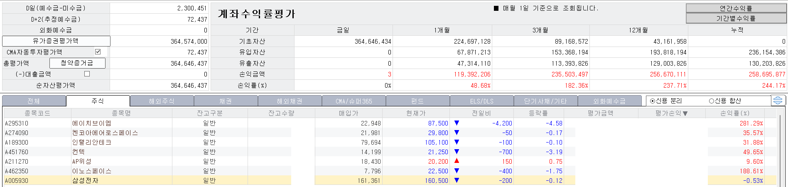The image size is (788, 187).
Task: Select the 신용 분리 radio button
Action: [652, 101]
